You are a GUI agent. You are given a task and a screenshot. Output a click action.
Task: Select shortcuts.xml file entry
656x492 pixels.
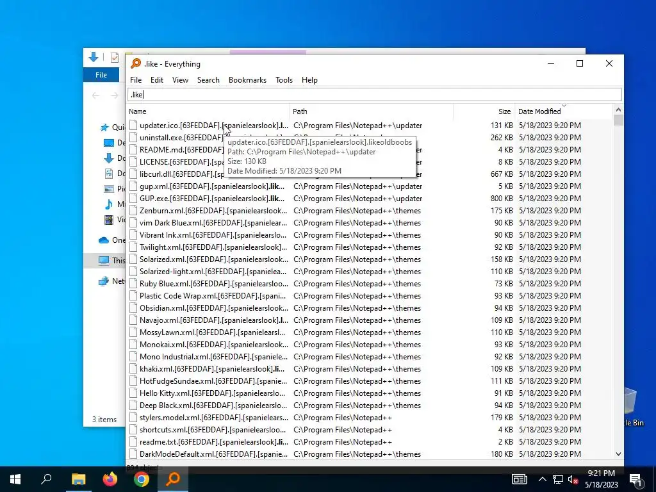pyautogui.click(x=213, y=430)
